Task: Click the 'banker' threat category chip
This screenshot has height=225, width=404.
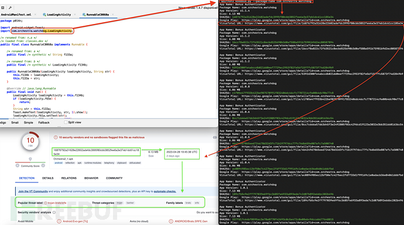Action: point(130,203)
